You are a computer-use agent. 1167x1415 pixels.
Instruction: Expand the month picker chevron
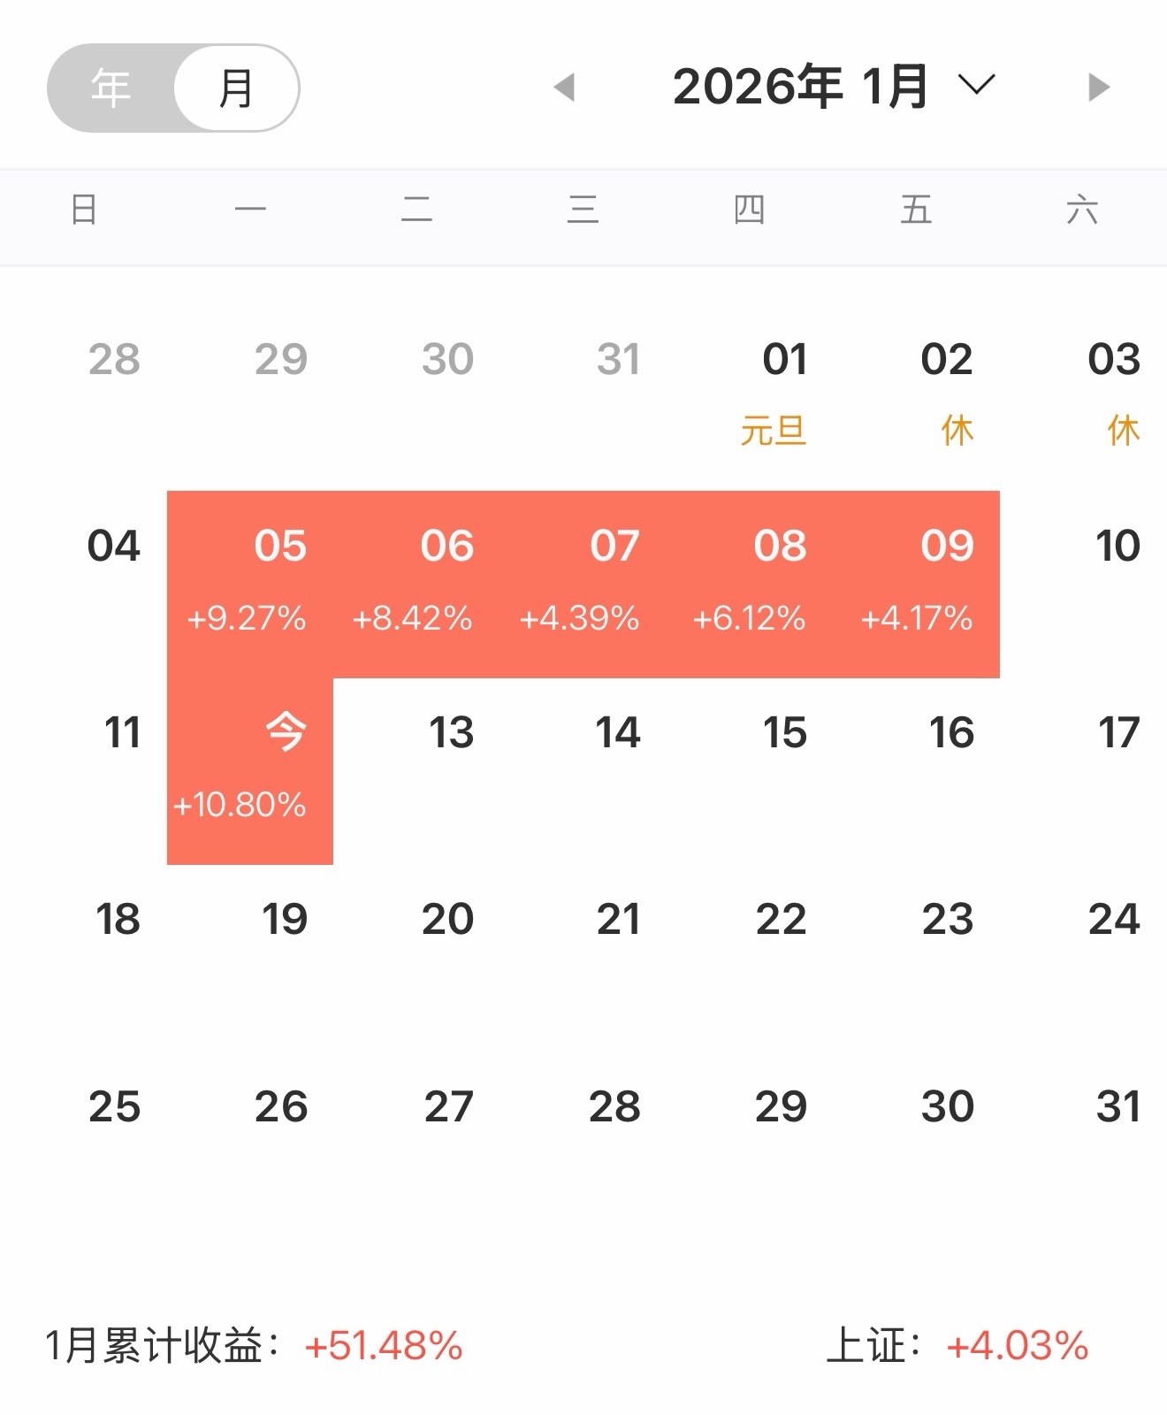coord(977,85)
